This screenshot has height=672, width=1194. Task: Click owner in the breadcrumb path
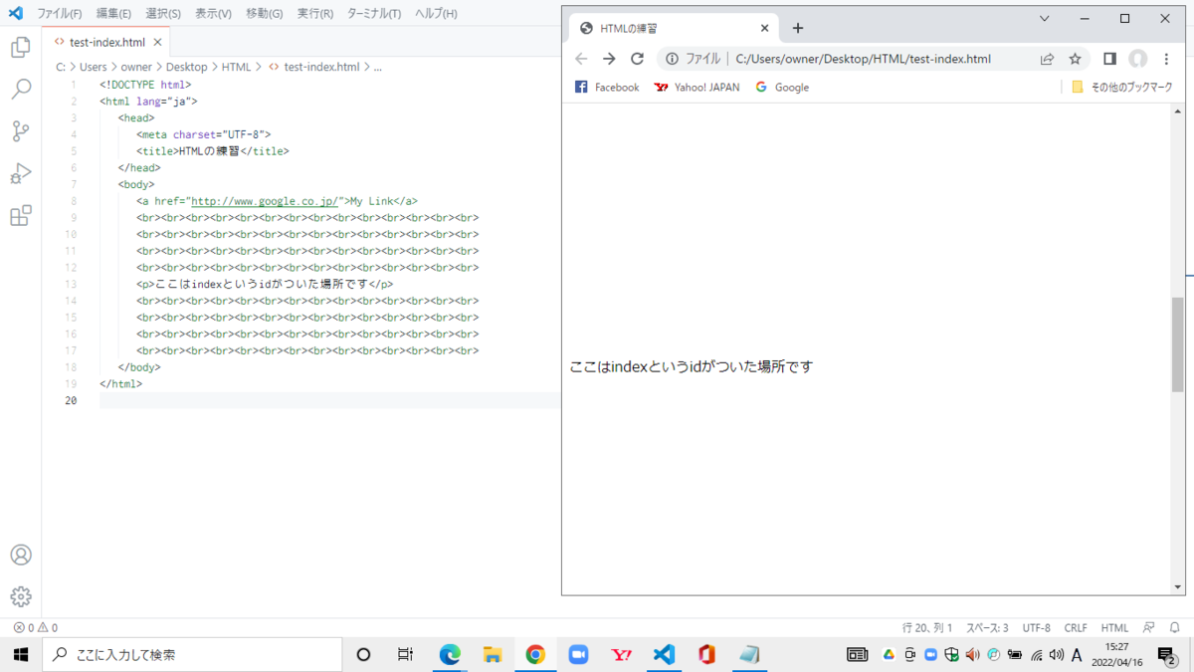(136, 67)
